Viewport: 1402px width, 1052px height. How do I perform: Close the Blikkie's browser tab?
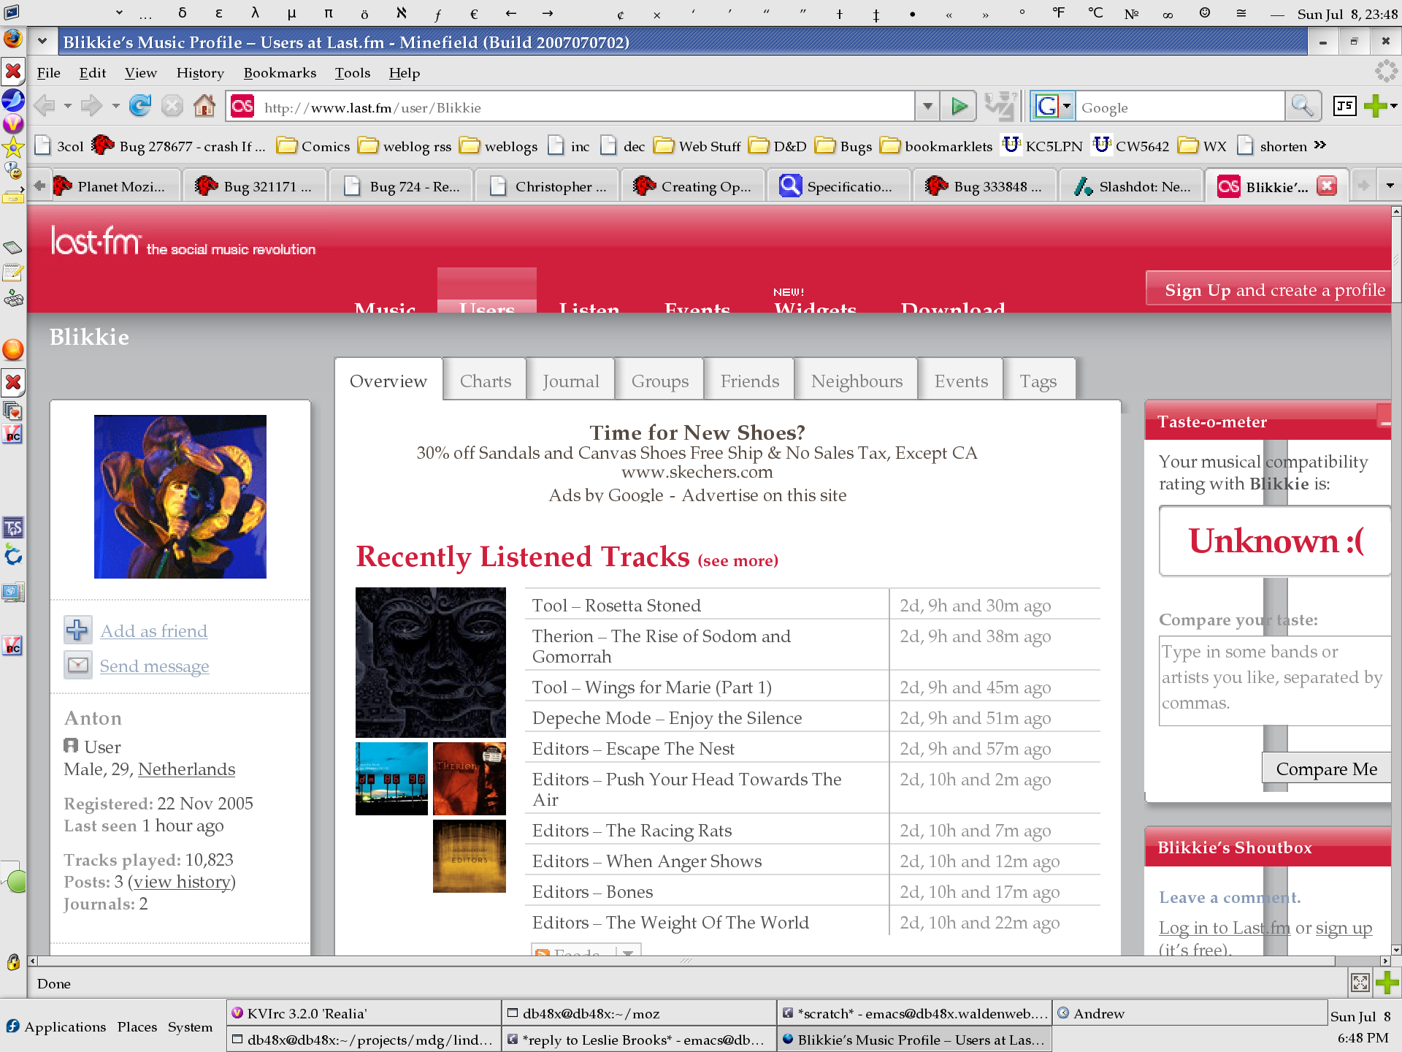1327,186
